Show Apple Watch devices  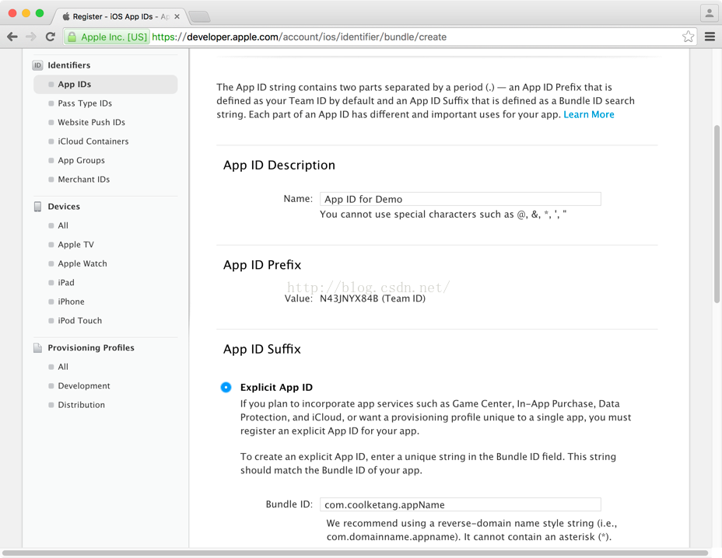(x=82, y=263)
